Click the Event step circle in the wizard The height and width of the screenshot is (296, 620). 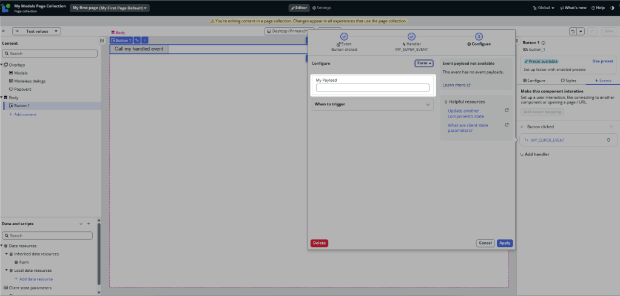[344, 36]
